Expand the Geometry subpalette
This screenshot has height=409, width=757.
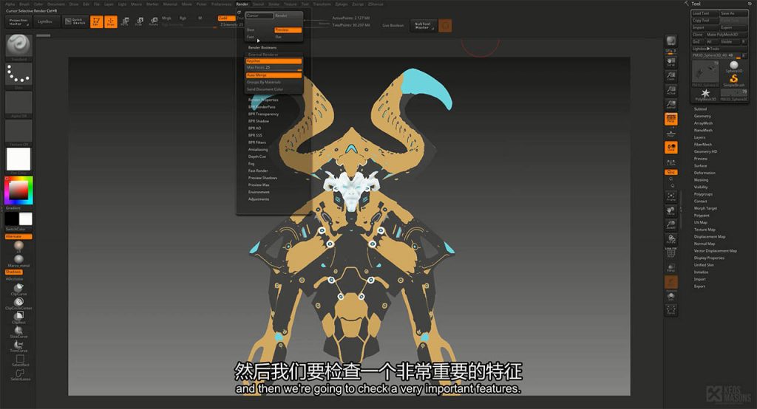(702, 116)
